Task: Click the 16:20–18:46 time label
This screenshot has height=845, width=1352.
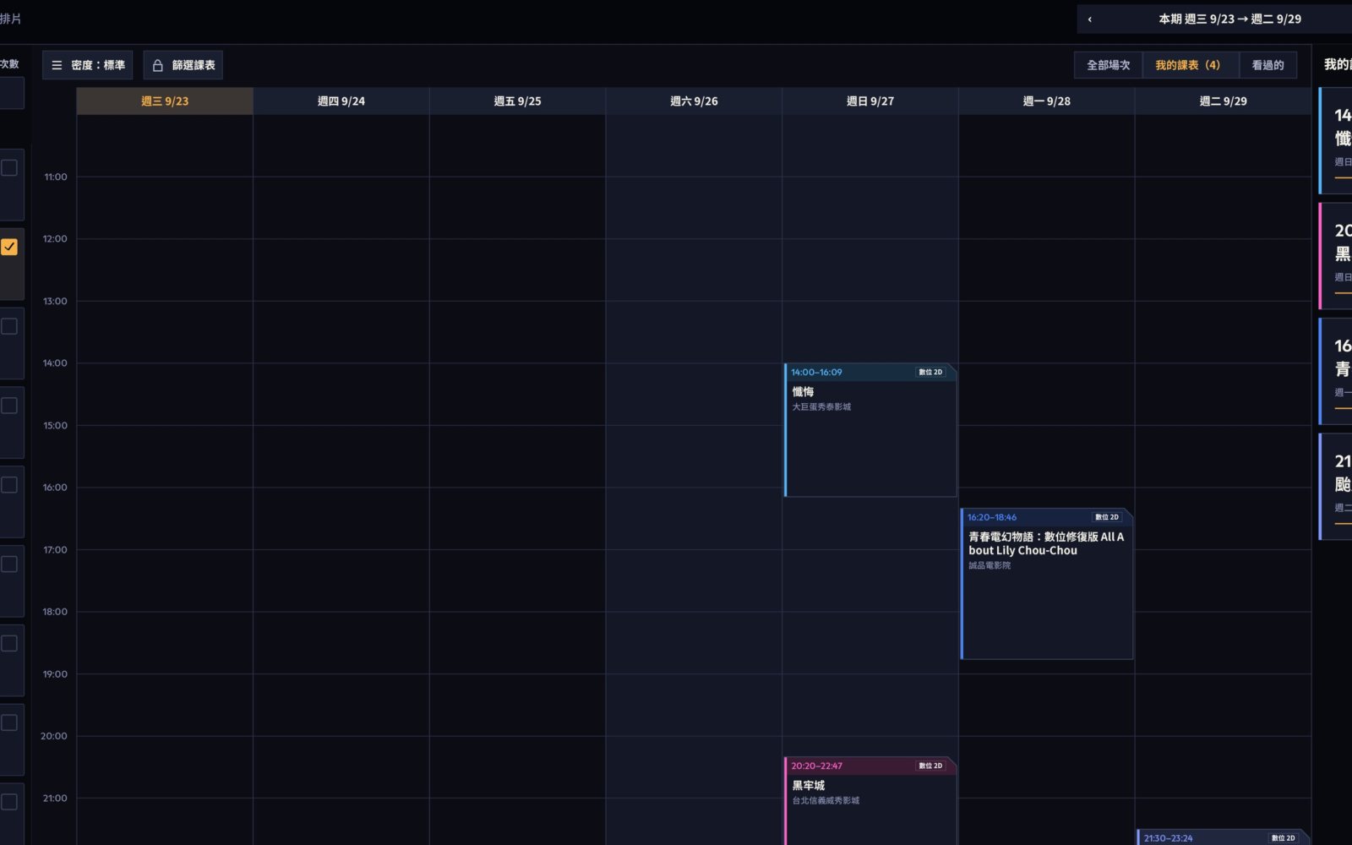Action: point(992,517)
